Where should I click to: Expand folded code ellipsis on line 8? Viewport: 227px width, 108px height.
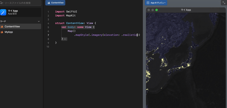coord(65,39)
